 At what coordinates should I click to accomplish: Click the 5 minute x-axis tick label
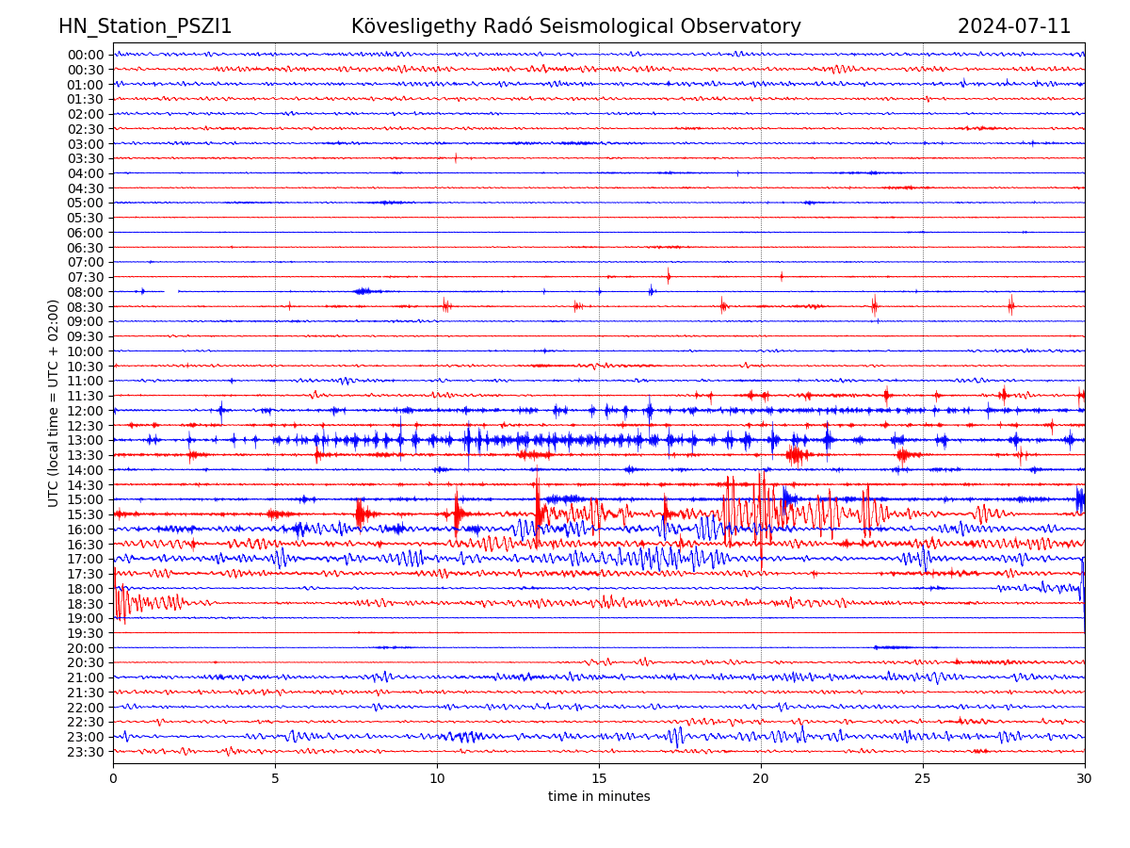[275, 778]
